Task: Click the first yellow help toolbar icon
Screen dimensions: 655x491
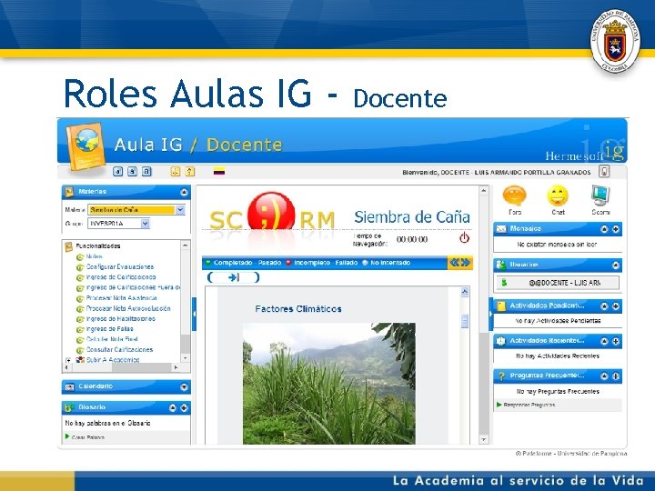Action: tap(175, 172)
